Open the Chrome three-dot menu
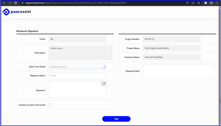 (217, 3)
